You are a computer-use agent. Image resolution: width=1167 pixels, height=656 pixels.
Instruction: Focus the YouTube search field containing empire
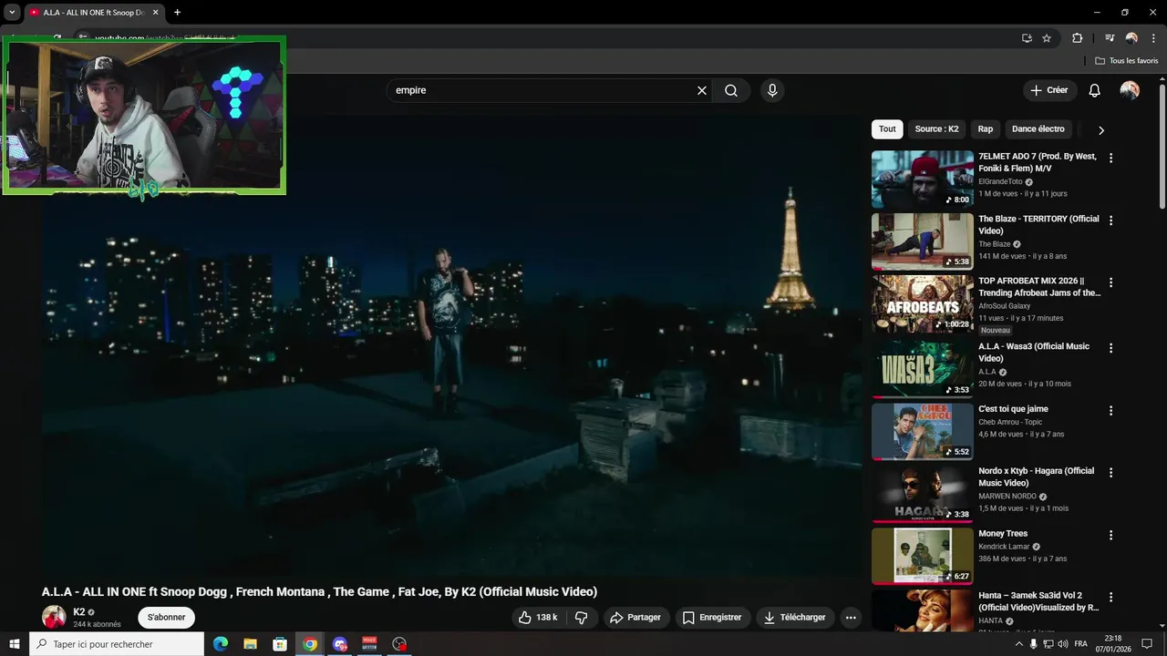coord(542,90)
